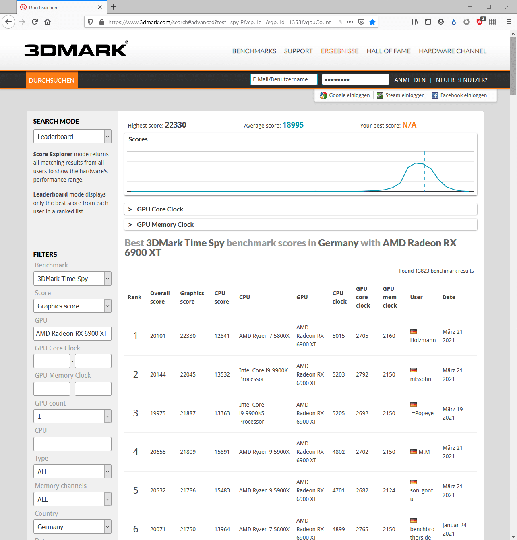Show site security padlock details

(x=101, y=22)
